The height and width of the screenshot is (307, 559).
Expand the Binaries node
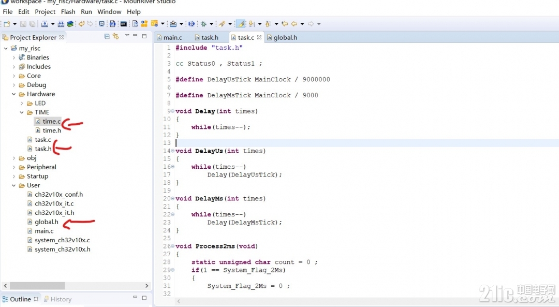[x=14, y=57]
